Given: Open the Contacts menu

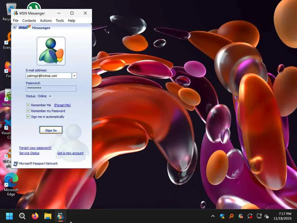Looking at the screenshot, I should point(29,21).
